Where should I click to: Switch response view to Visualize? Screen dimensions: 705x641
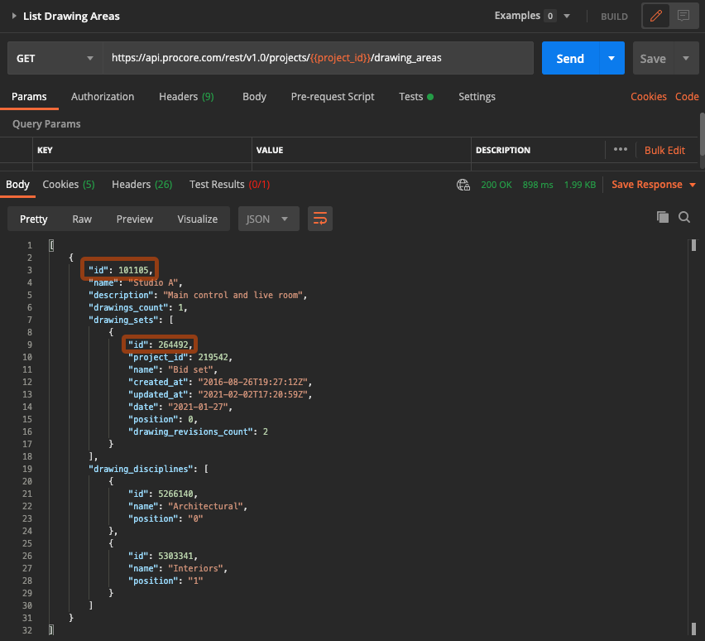pos(198,219)
